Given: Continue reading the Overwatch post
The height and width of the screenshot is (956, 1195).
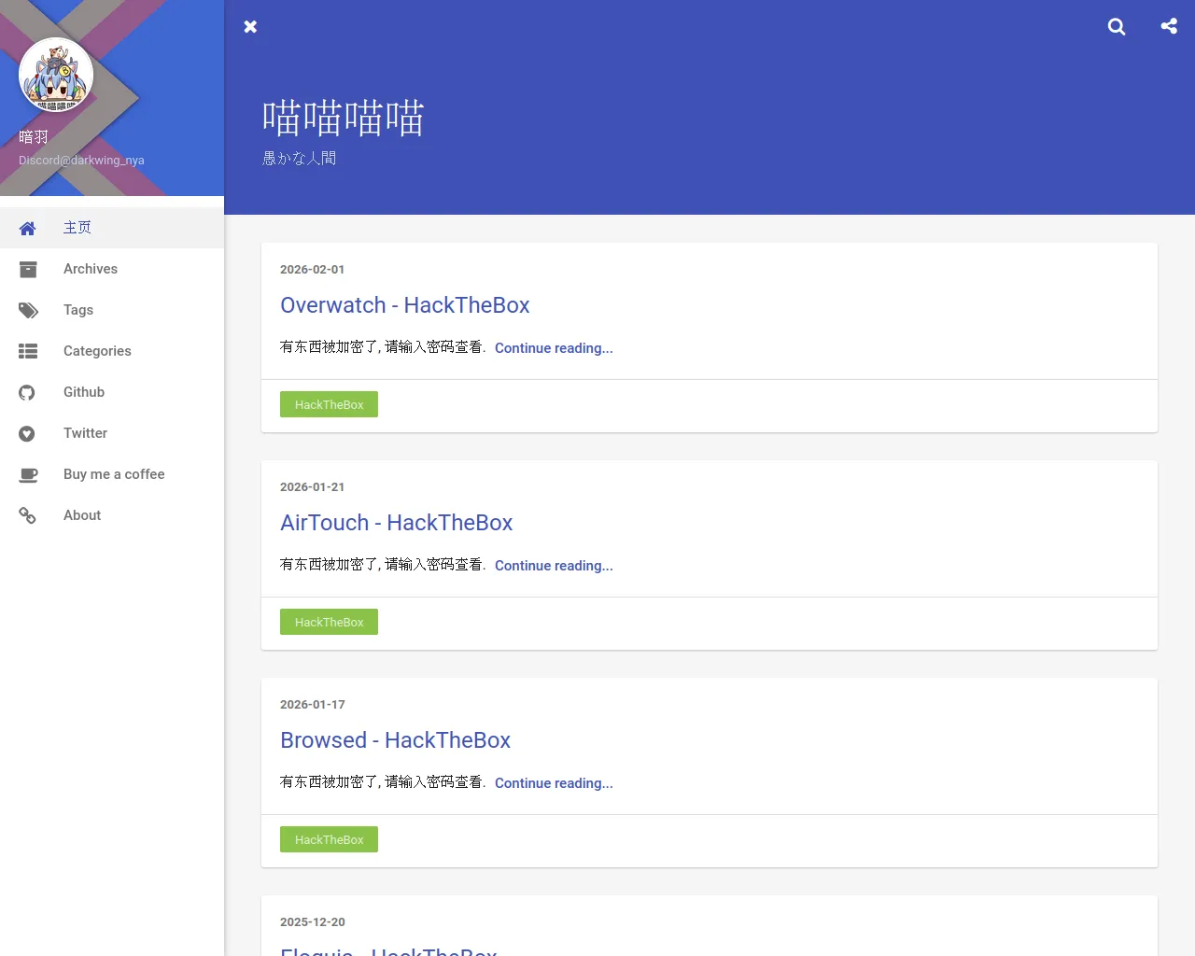Looking at the screenshot, I should (x=554, y=348).
